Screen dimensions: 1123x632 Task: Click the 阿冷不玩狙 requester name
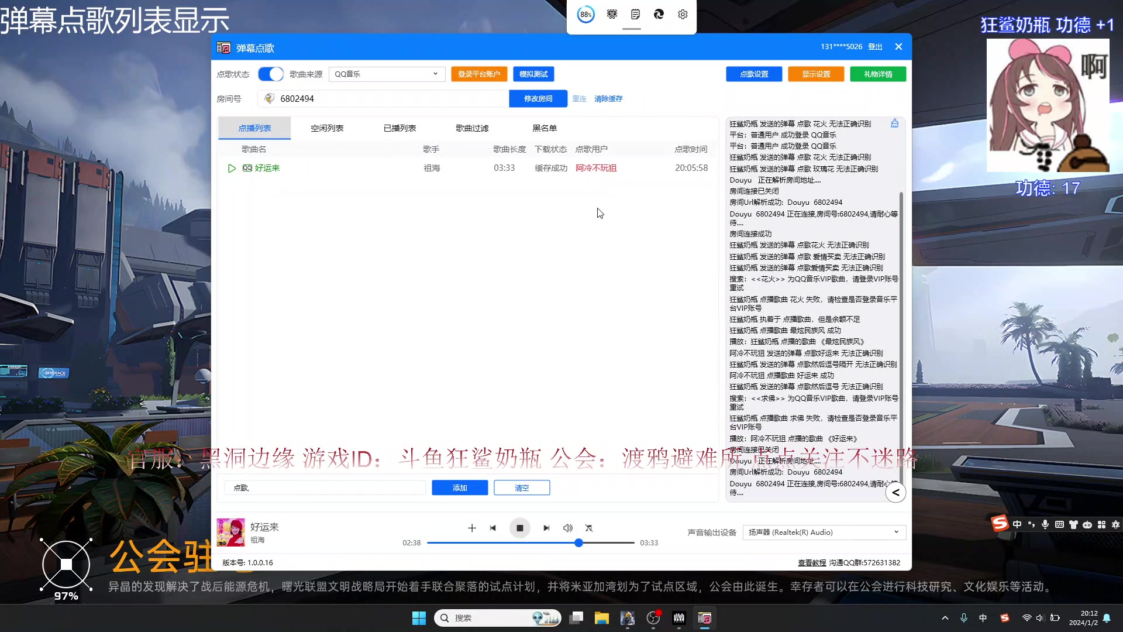[x=596, y=168]
